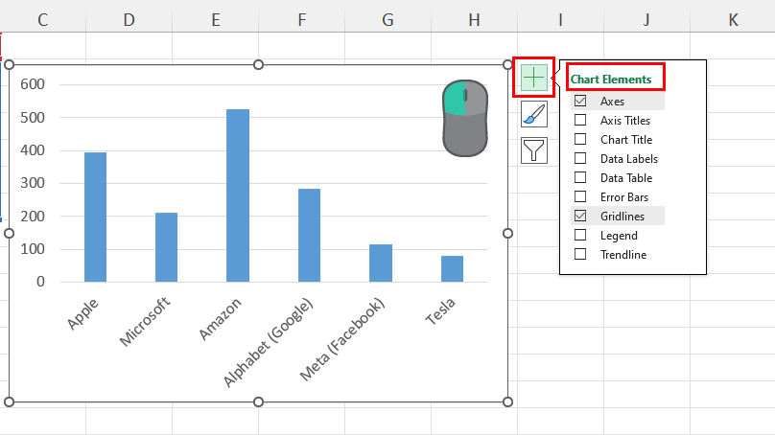Select the Amazon bar in chart
The image size is (775, 435).
coord(238,195)
